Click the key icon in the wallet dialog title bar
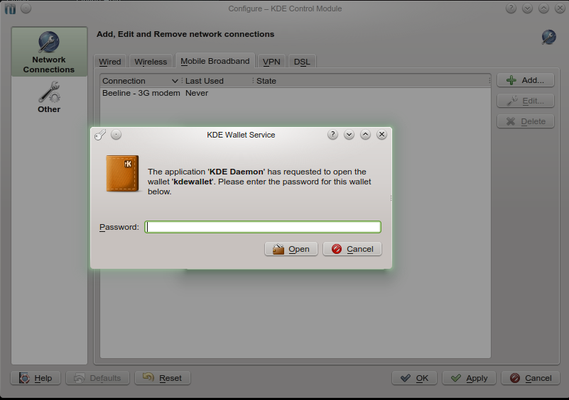The width and height of the screenshot is (569, 400). pyautogui.click(x=100, y=135)
